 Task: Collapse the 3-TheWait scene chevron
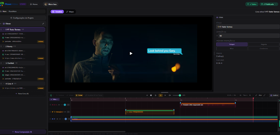(4, 63)
